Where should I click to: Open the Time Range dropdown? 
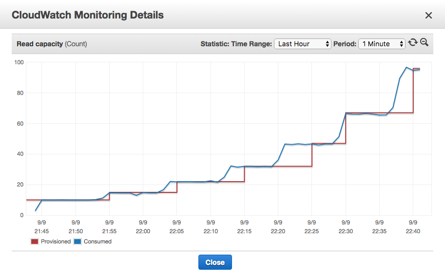pos(303,44)
